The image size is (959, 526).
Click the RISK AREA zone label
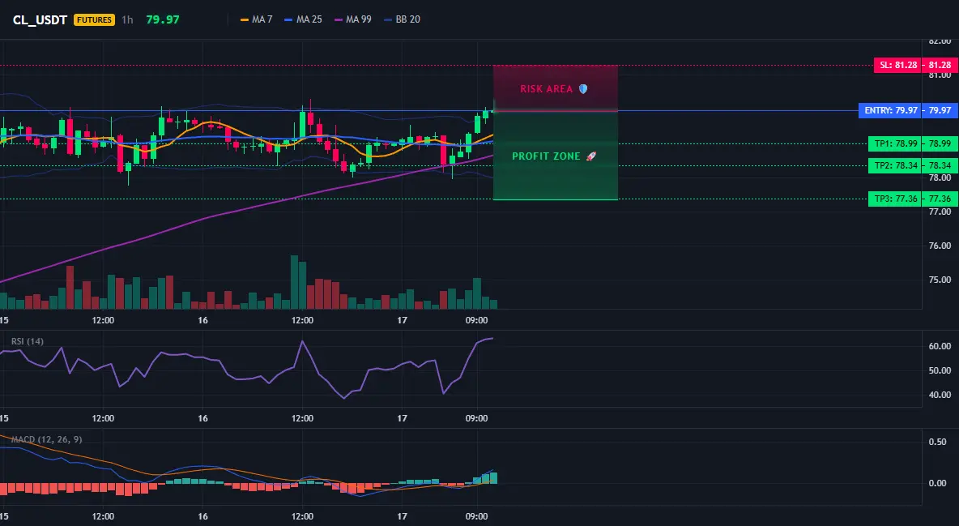[x=554, y=89]
